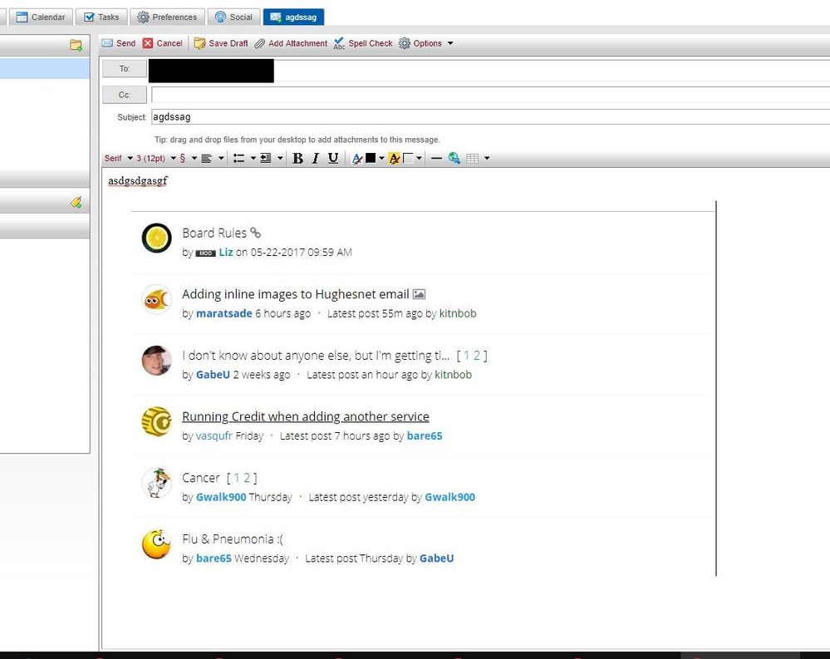The image size is (830, 659).
Task: Toggle italic formatting
Action: [x=316, y=158]
